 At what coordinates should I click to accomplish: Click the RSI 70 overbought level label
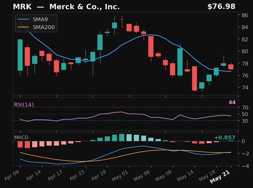coord(245,108)
